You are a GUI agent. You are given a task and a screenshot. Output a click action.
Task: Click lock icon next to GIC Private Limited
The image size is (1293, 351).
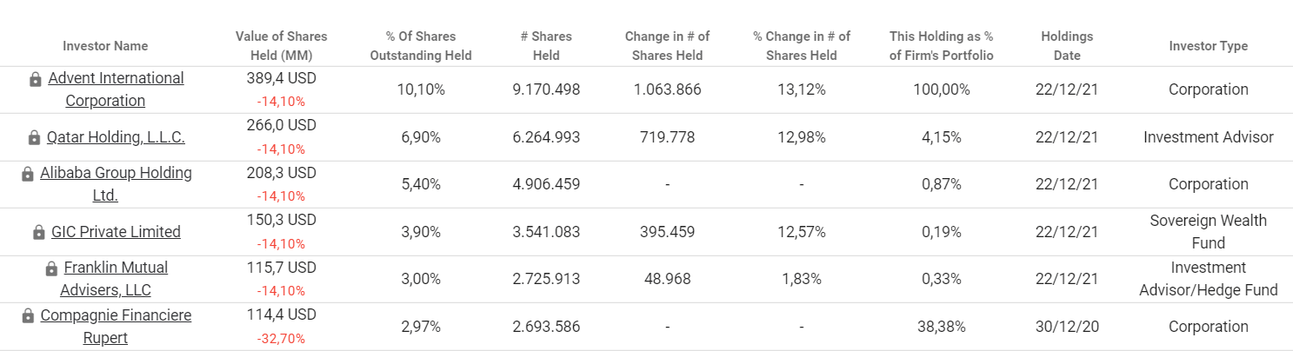click(x=38, y=232)
